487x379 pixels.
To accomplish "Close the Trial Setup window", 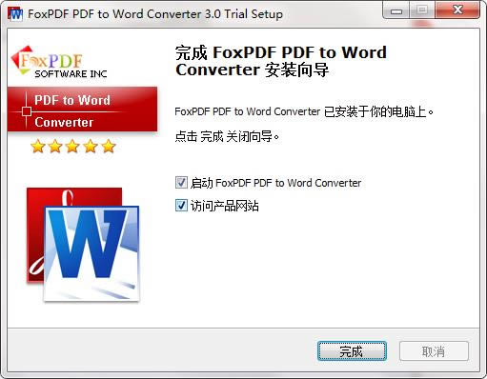I will pyautogui.click(x=457, y=10).
